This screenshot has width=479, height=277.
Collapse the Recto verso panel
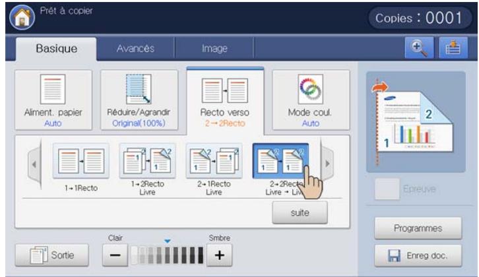tap(225, 99)
